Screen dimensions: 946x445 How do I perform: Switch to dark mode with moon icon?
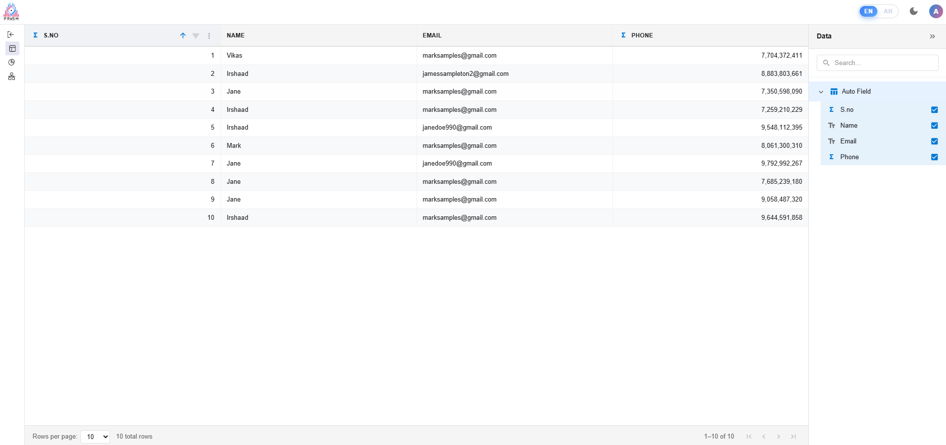[913, 11]
